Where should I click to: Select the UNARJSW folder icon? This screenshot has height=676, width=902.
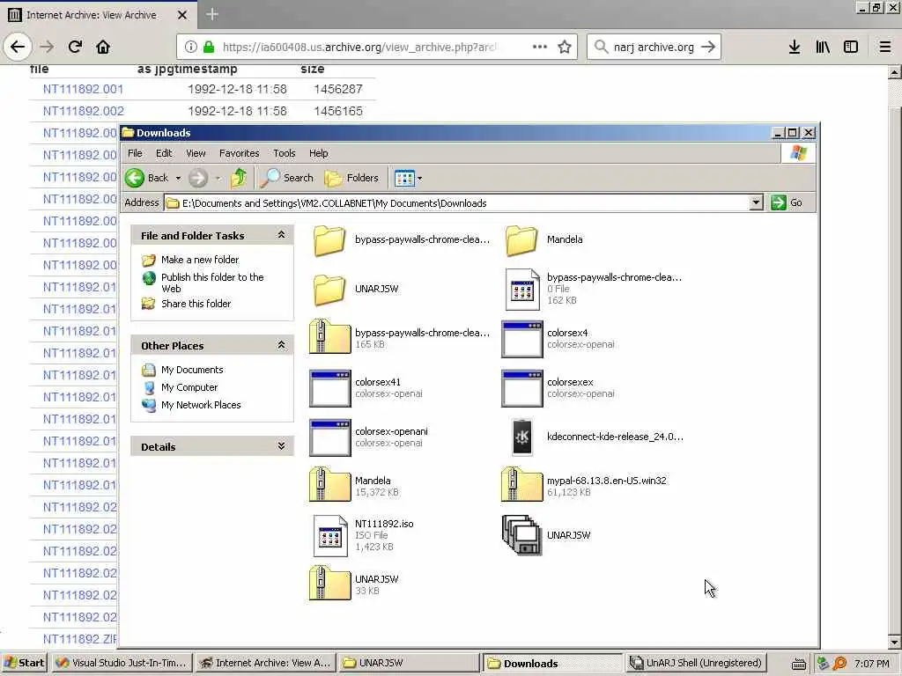[329, 289]
